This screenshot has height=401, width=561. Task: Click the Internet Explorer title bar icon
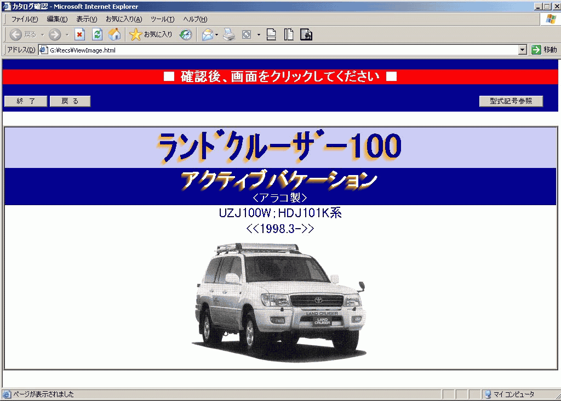point(7,6)
